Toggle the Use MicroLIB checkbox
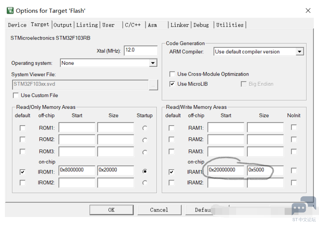The image size is (319, 225). 172,84
